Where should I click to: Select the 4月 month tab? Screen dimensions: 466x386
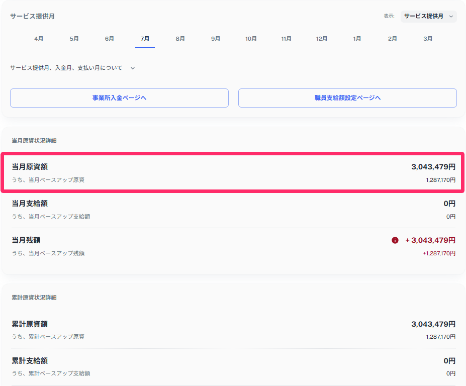[x=39, y=38]
